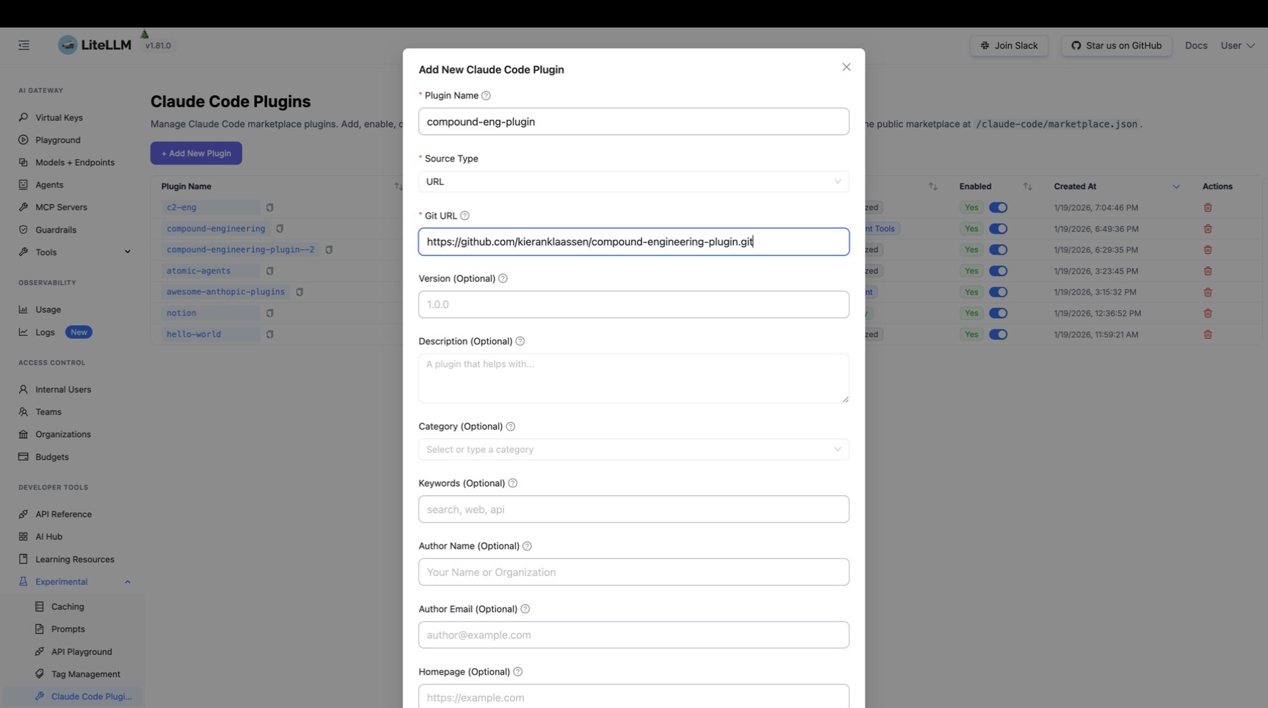Click the Keywords help icon
1268x708 pixels.
513,483
